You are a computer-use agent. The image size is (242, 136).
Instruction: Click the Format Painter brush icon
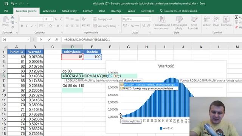coord(12,27)
